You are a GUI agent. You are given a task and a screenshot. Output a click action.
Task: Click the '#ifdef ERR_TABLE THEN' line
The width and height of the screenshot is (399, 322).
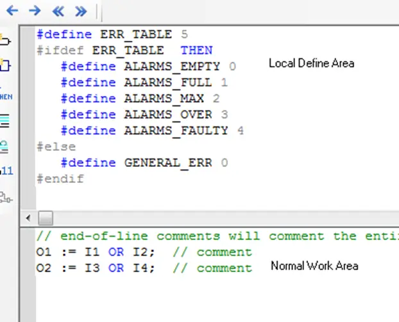click(x=124, y=51)
